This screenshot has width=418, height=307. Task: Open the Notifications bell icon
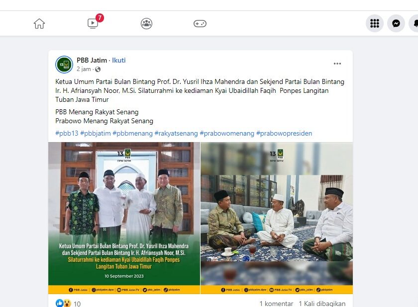tap(414, 23)
